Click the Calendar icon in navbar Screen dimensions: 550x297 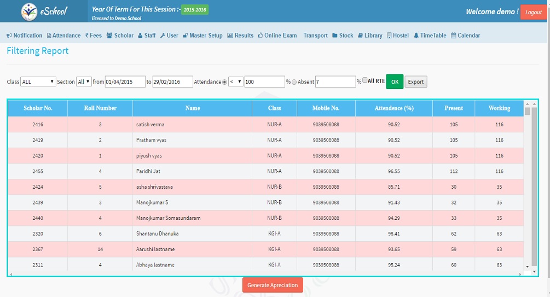click(454, 36)
